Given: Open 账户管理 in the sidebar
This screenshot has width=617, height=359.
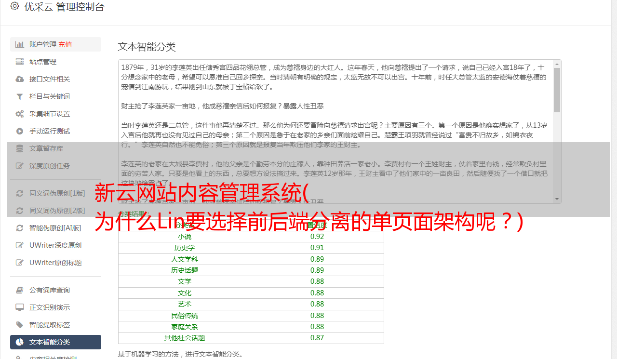Looking at the screenshot, I should click(55, 44).
